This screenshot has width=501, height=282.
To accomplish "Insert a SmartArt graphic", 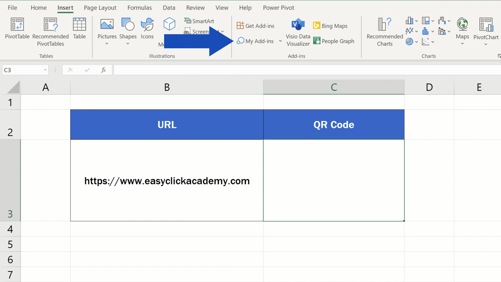I will (199, 21).
